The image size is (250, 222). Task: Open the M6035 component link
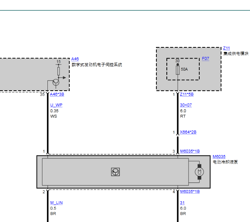point(219,156)
